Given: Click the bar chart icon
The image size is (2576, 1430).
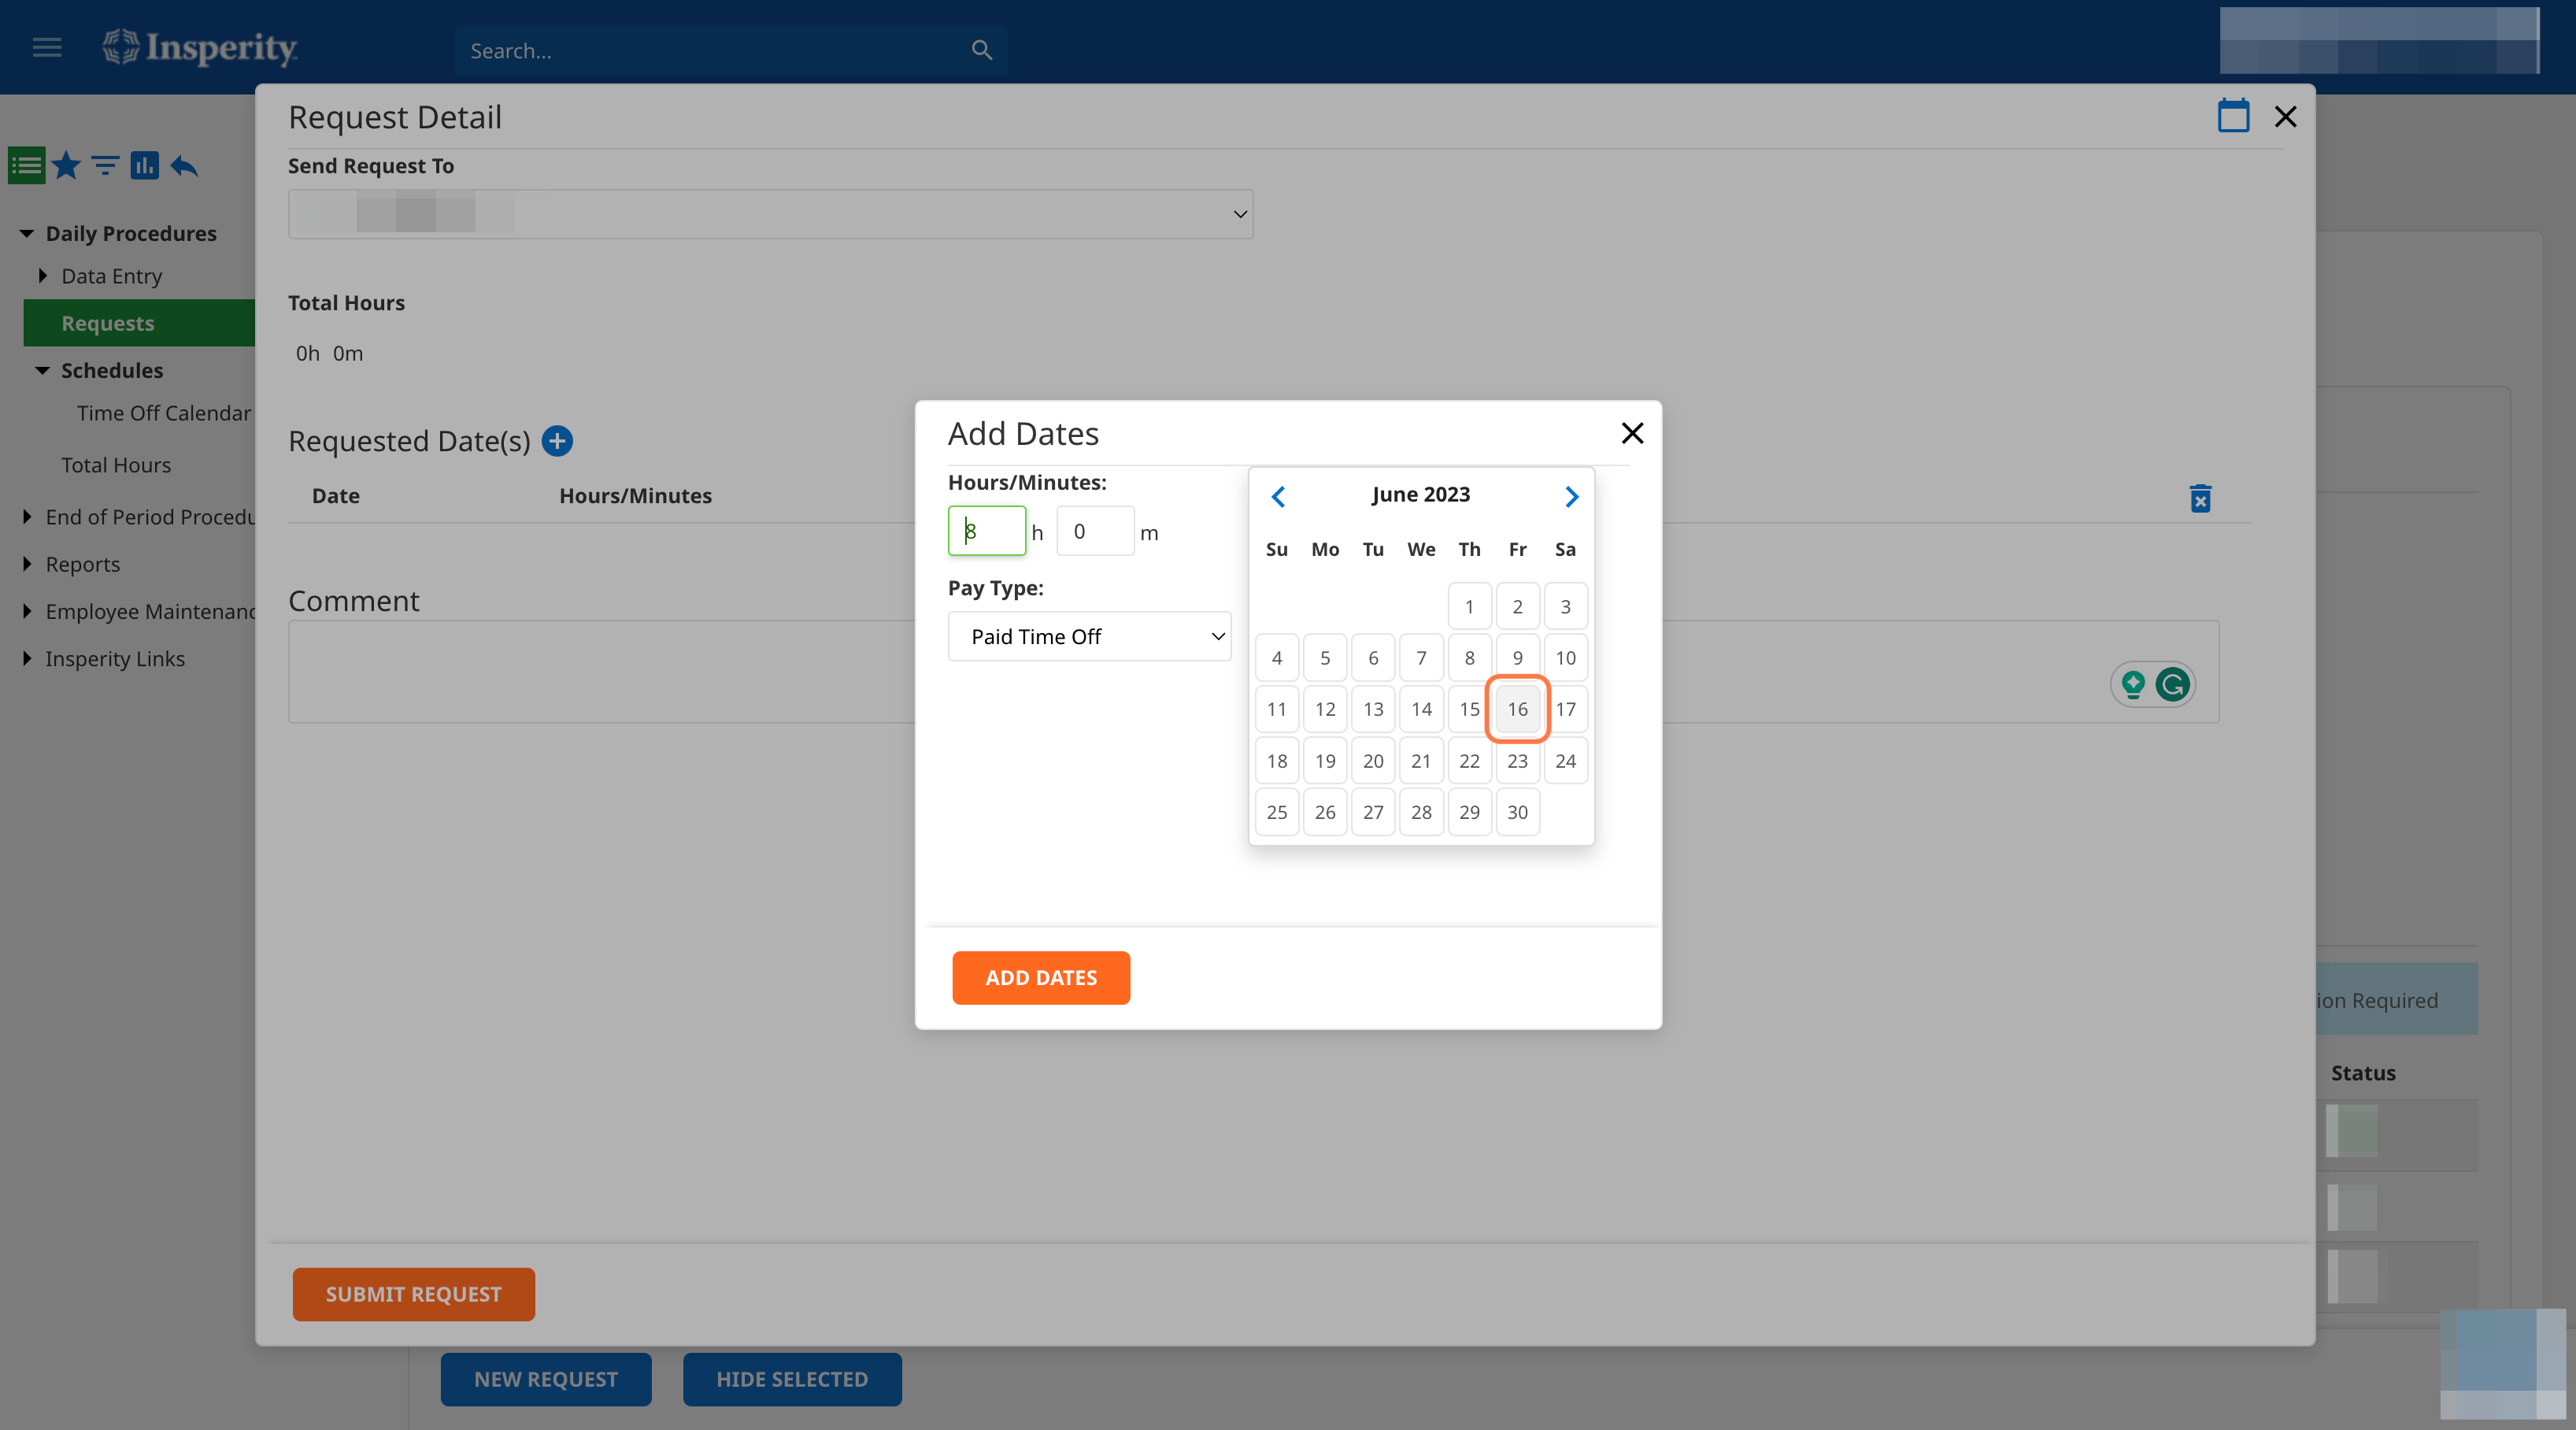Looking at the screenshot, I should (x=144, y=165).
